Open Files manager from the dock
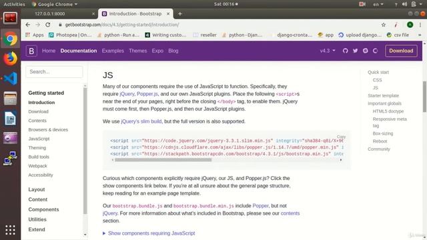The image size is (427, 240). (x=11, y=98)
